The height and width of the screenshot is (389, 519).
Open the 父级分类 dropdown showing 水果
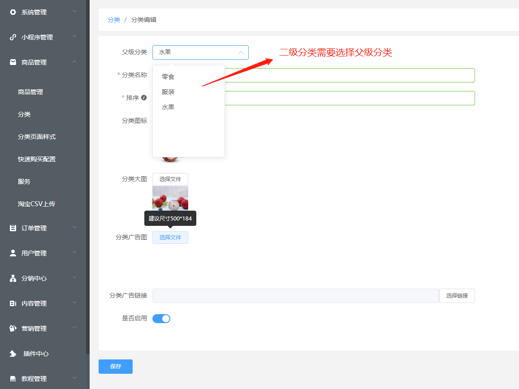200,52
